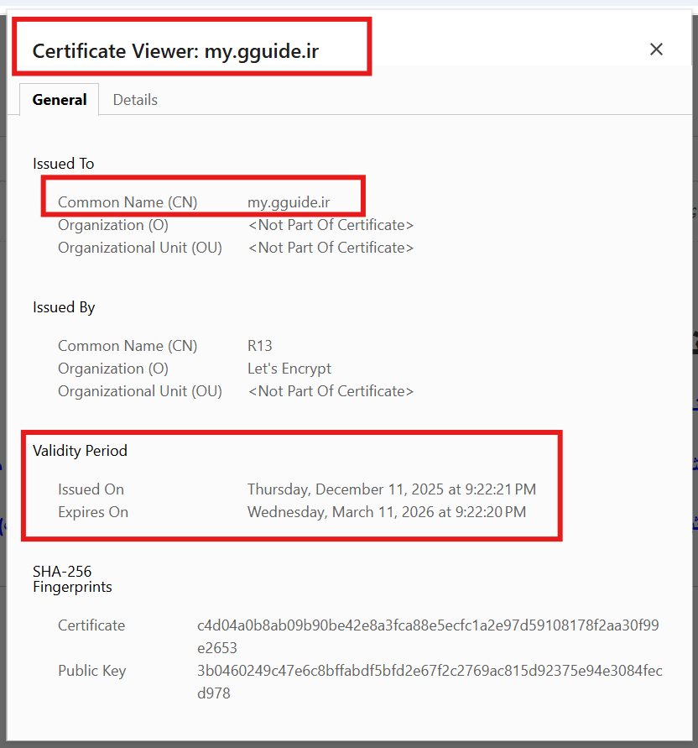The height and width of the screenshot is (748, 698).
Task: Click the Organizational Unit label under Issued To
Action: (x=139, y=247)
